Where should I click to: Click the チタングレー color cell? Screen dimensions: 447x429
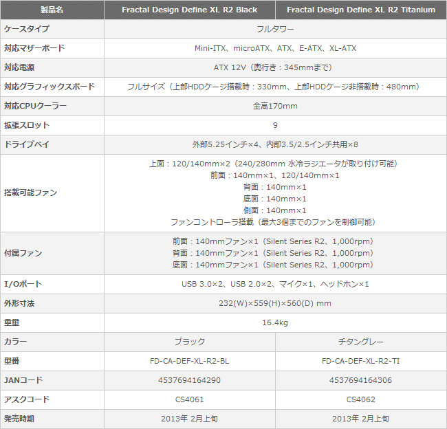(361, 342)
